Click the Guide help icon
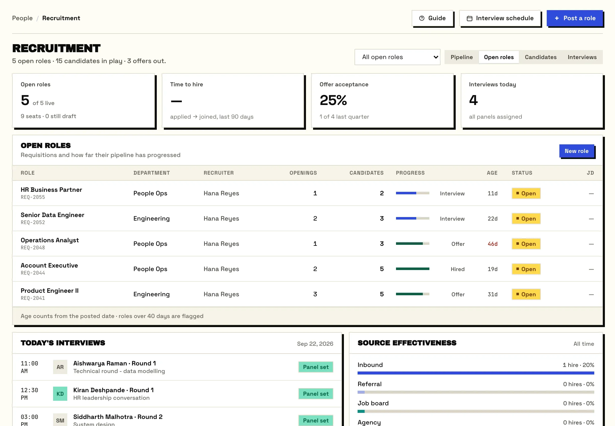Screen dimensions: 615x426 click(422, 18)
